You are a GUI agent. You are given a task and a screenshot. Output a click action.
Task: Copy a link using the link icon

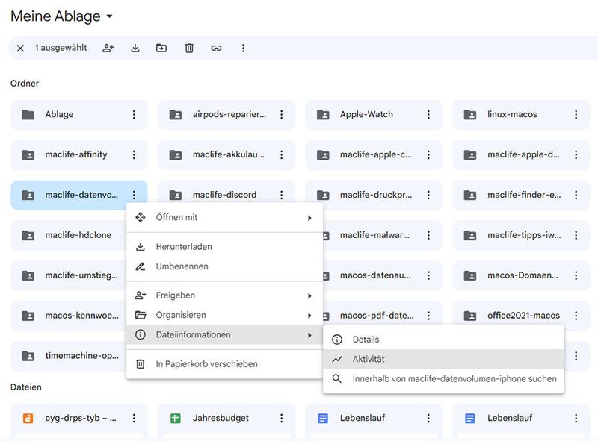216,48
